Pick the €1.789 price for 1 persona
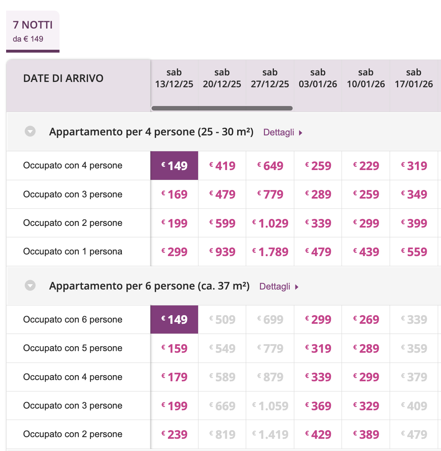This screenshot has height=451, width=441. [270, 252]
